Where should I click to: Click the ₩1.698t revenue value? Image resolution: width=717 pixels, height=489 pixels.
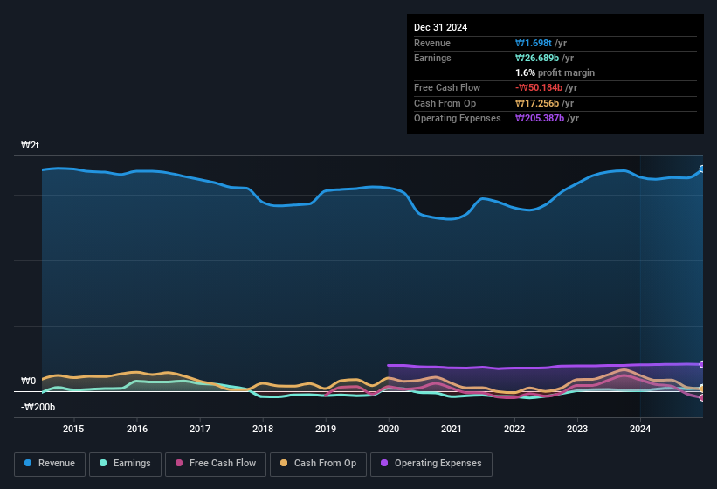[x=534, y=43]
